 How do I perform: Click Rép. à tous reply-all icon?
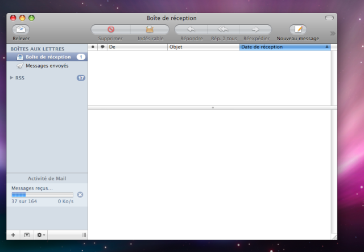(223, 30)
